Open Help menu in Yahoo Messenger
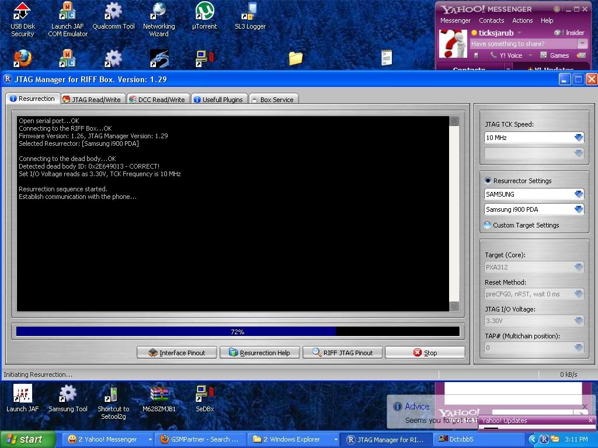The height and width of the screenshot is (448, 598). 547,20
